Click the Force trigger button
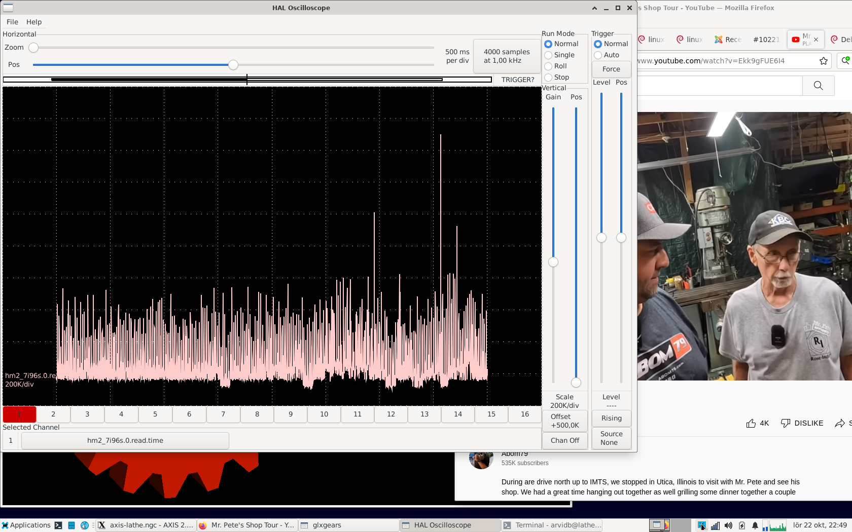 click(611, 69)
